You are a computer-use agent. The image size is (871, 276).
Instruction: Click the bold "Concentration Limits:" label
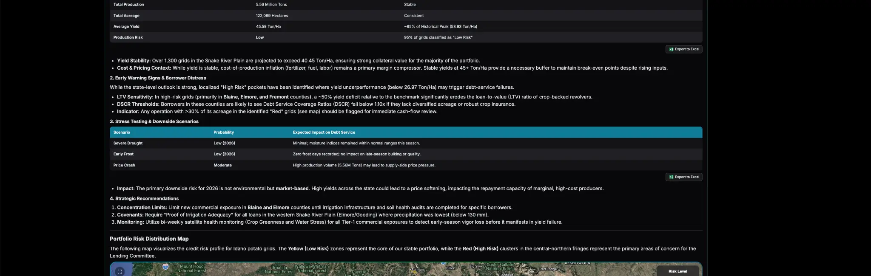click(x=142, y=208)
